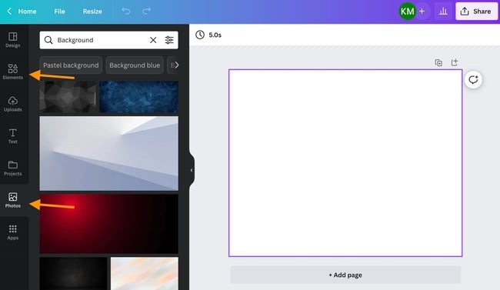Open the File menu

(x=59, y=12)
